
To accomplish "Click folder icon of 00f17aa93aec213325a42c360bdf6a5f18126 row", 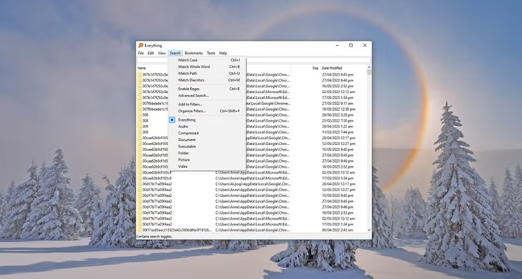I will click(140, 230).
